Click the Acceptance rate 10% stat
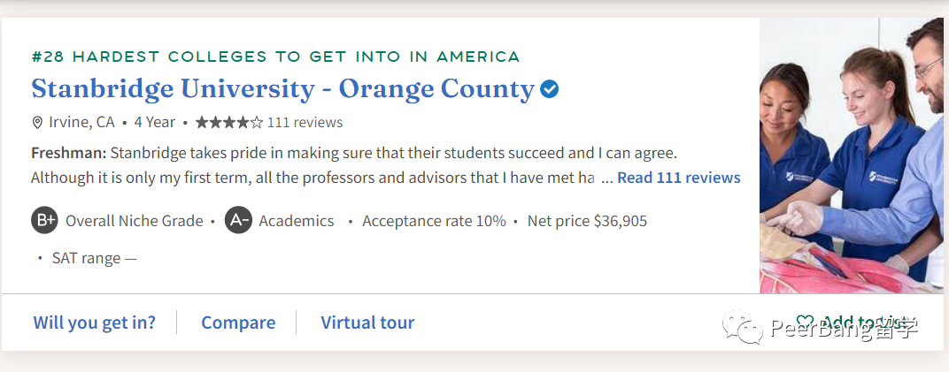Image resolution: width=949 pixels, height=372 pixels. [x=434, y=221]
